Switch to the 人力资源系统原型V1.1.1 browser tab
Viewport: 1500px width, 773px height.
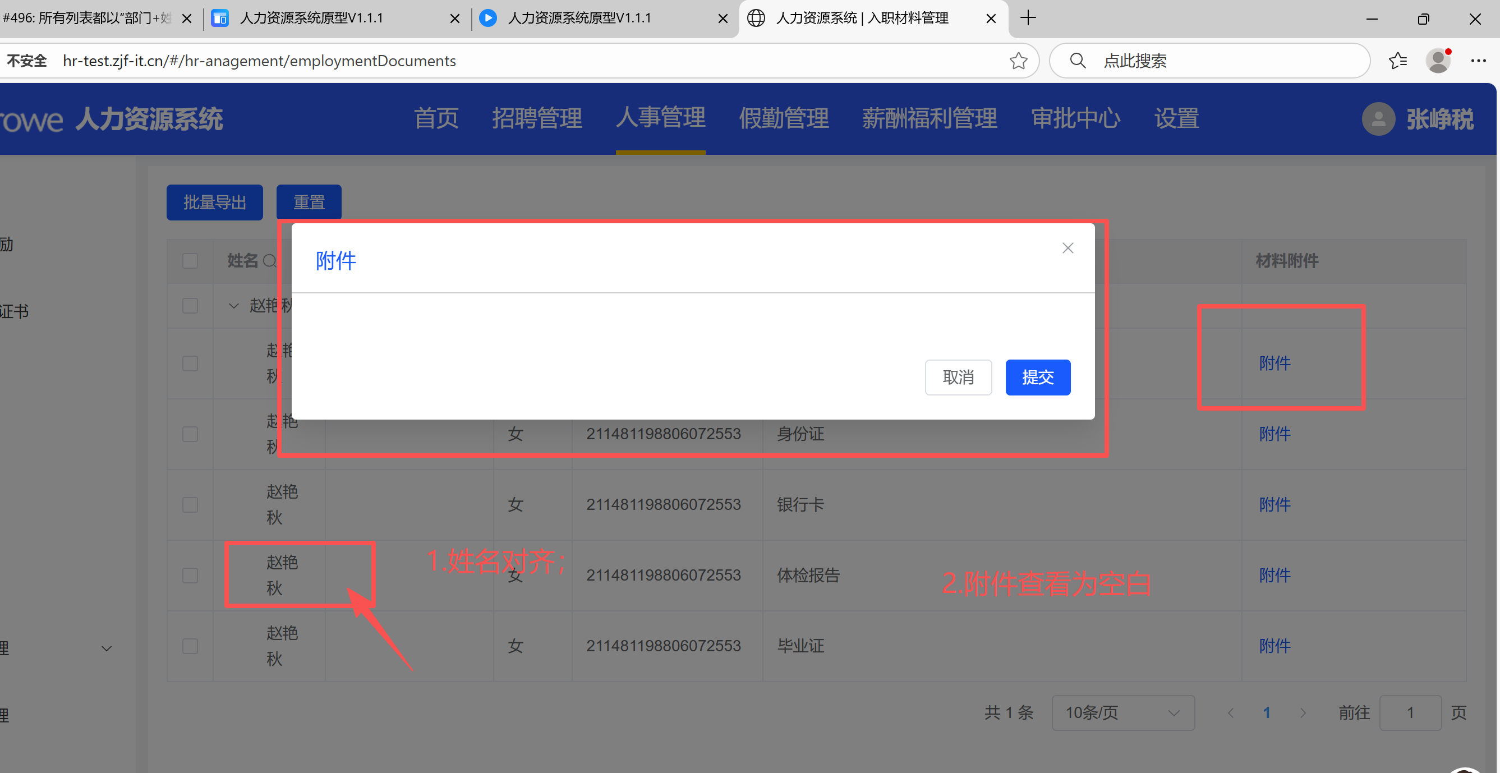point(311,18)
